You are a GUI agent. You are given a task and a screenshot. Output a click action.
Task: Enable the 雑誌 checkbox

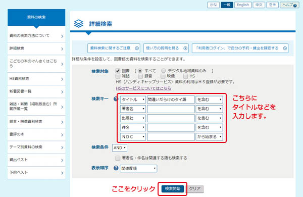118,76
